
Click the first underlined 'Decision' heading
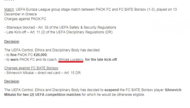click(x=12, y=42)
